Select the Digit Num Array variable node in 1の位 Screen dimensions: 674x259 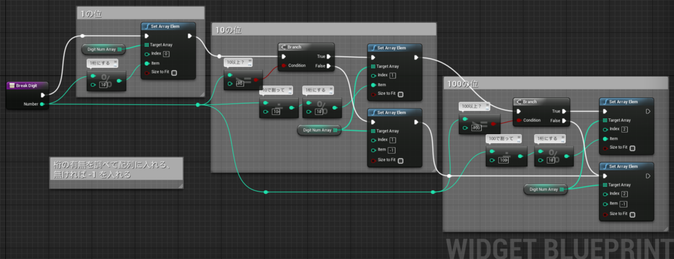[x=103, y=49]
